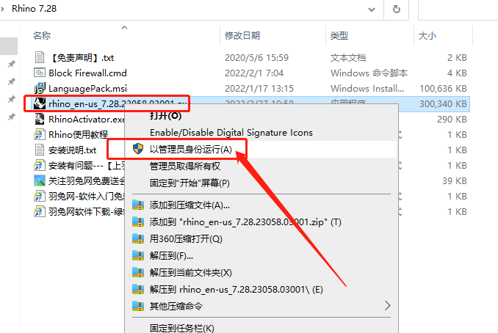498x333 pixels.
Task: Click the size value 290 KB
Action: 452,120
